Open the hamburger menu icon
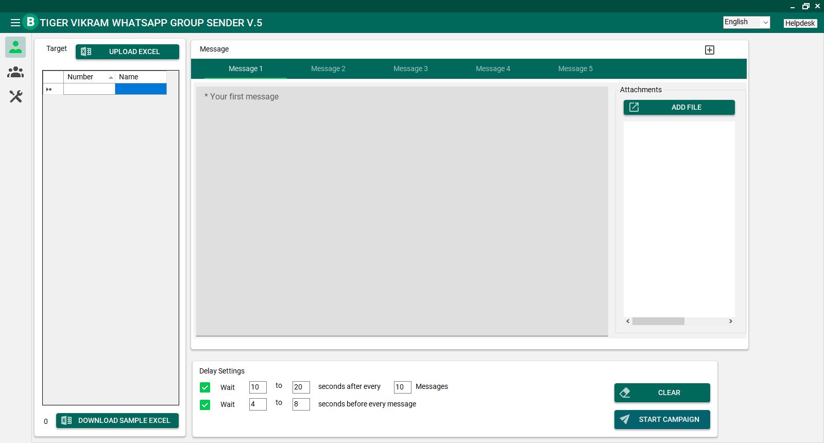 coord(15,23)
